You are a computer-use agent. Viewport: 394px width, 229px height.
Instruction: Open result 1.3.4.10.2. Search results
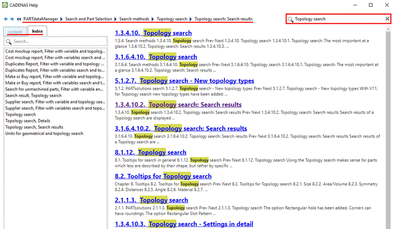tap(178, 105)
